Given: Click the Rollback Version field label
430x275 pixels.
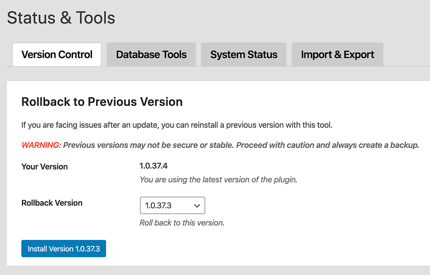Looking at the screenshot, I should point(52,203).
